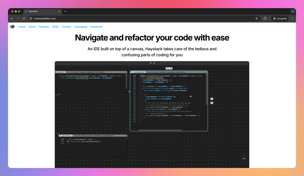The width and height of the screenshot is (304, 176).
Task: Click the _checkPendingChanges highlighted call
Action: [155, 78]
